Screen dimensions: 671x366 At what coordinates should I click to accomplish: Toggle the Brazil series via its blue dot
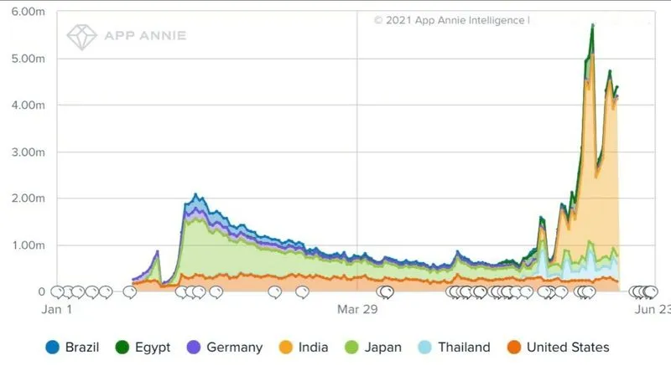[x=53, y=347]
